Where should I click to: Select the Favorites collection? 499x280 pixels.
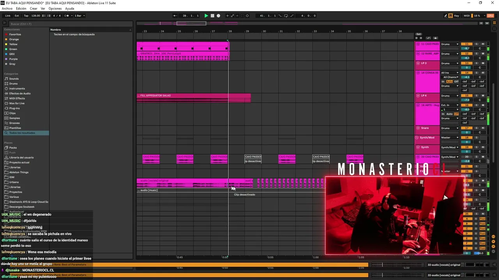[15, 35]
